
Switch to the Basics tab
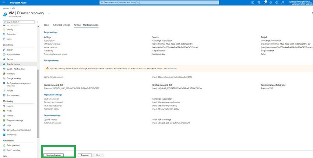tap(46, 25)
